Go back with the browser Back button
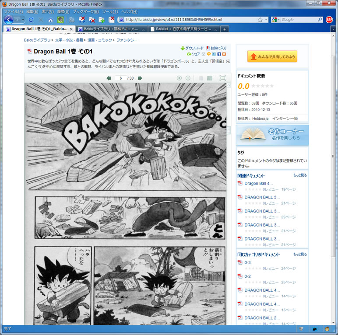 point(9,20)
